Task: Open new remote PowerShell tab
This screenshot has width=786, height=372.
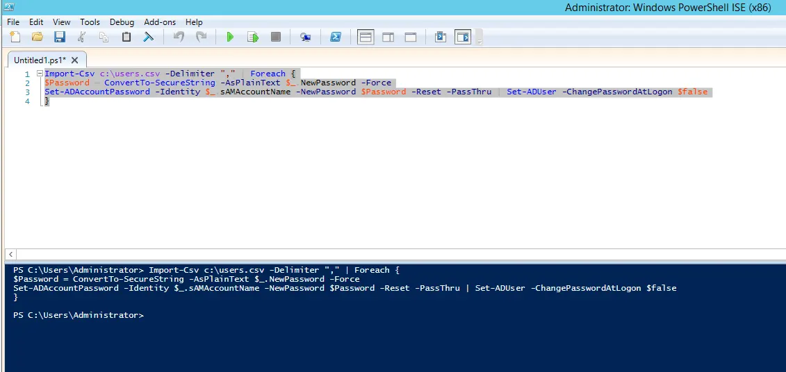Action: click(305, 37)
